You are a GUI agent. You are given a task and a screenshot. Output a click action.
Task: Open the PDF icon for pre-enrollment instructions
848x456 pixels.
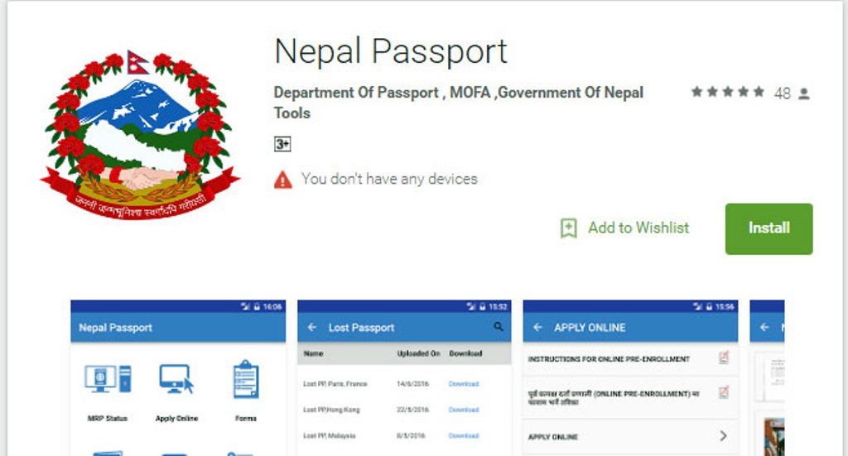click(724, 358)
